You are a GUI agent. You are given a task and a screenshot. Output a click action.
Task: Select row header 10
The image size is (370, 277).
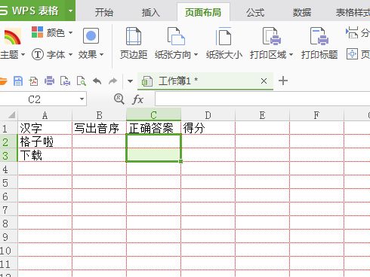coord(8,250)
